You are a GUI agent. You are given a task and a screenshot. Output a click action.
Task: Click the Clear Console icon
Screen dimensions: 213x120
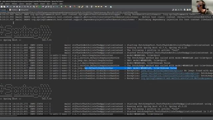point(184,10)
